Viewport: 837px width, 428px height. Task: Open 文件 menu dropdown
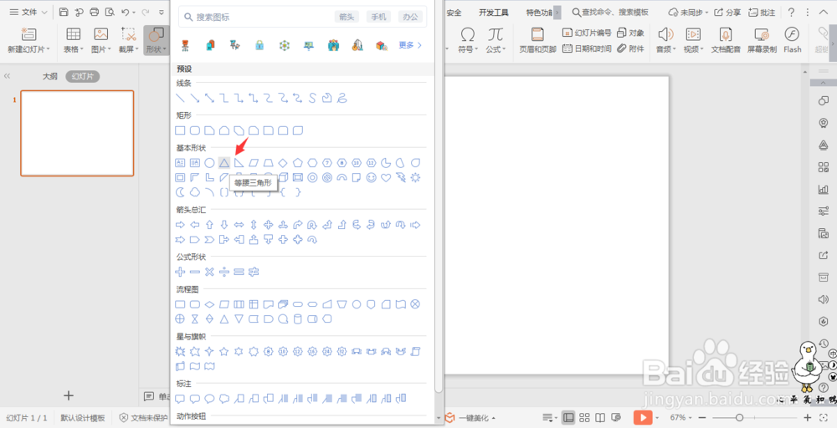28,12
